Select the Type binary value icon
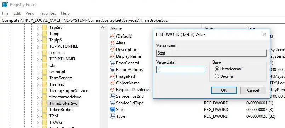The image size is (285, 128). (x=113, y=116)
